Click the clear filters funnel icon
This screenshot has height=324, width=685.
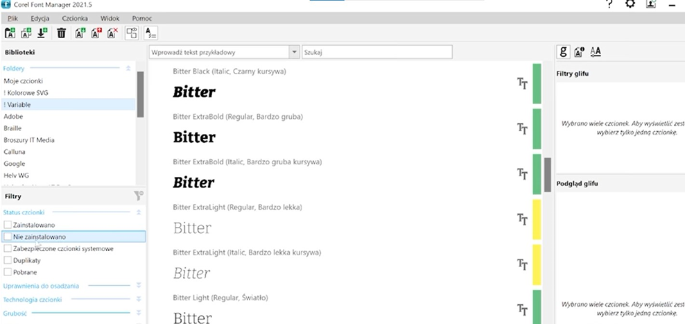(139, 196)
